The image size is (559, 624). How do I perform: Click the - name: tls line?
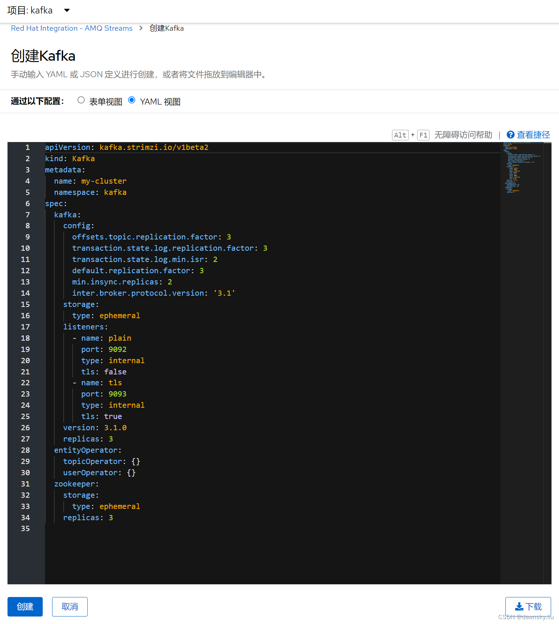tap(97, 383)
